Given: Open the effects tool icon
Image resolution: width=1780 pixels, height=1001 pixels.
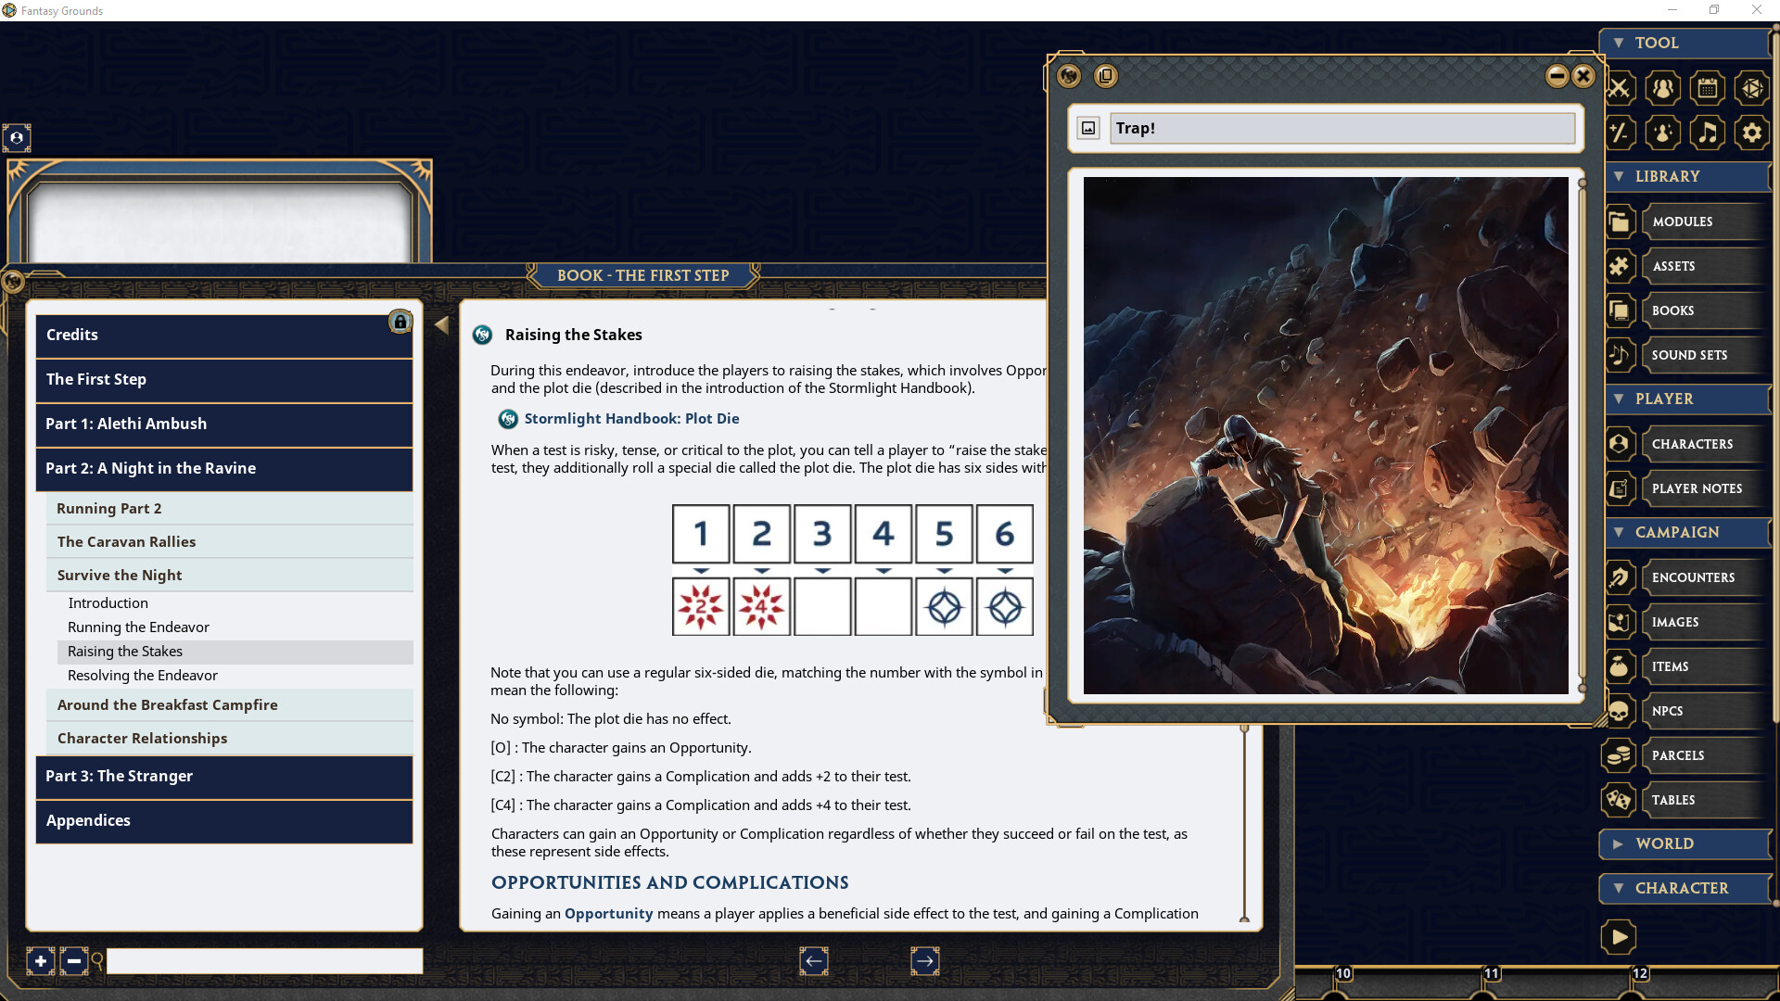Looking at the screenshot, I should click(x=1662, y=133).
